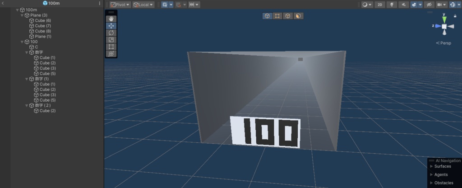Viewport: 462px width, 188px height.
Task: Toggle the 2D view mode
Action: click(x=380, y=5)
